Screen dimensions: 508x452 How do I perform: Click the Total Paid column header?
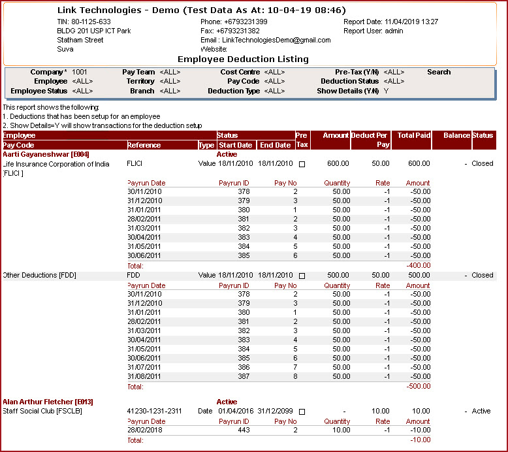(414, 135)
